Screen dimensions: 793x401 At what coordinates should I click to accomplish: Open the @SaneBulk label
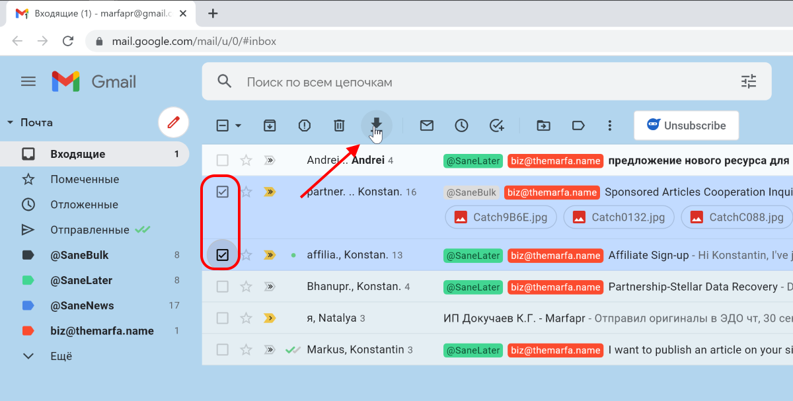(x=94, y=255)
